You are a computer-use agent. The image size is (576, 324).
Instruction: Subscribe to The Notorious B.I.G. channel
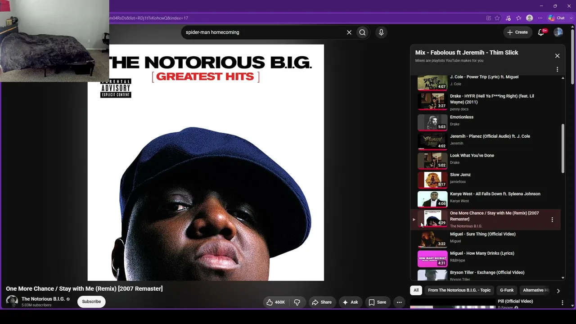91,301
